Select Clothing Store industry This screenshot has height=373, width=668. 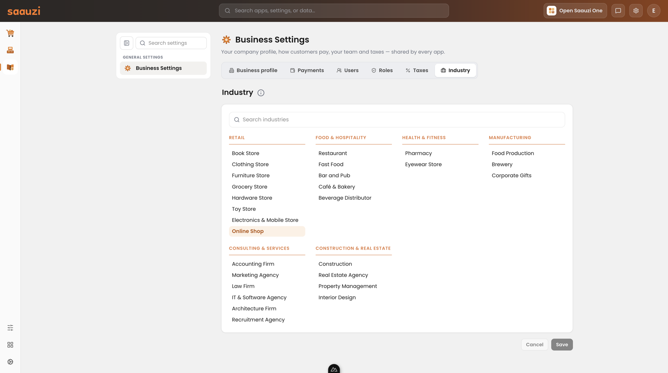267,164
